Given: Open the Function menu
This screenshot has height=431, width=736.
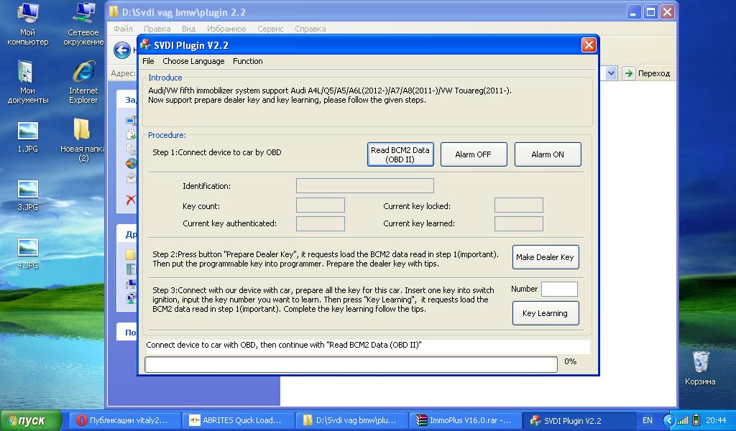Looking at the screenshot, I should pos(248,61).
